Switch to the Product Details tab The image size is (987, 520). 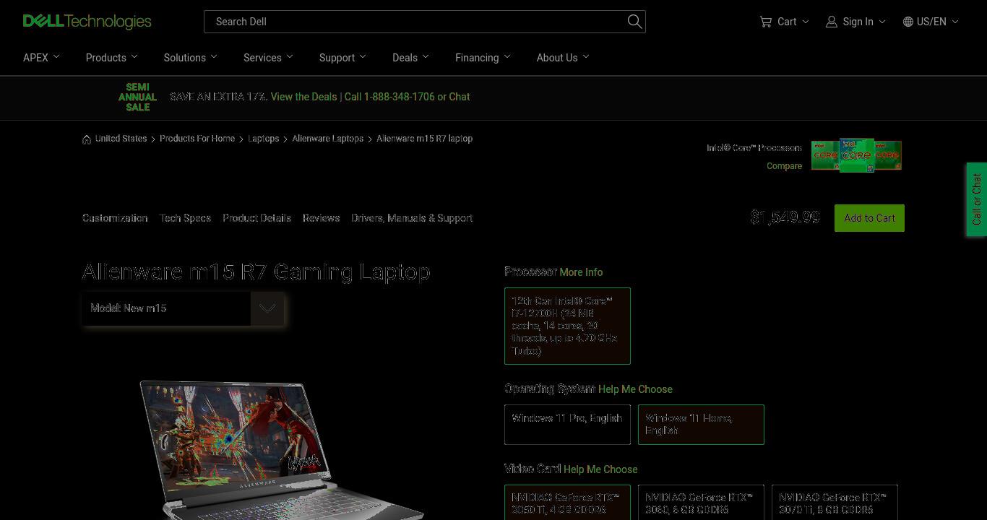pyautogui.click(x=257, y=218)
